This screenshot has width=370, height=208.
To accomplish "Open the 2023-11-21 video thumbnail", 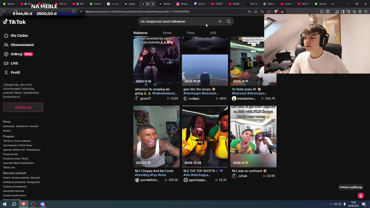I will (x=205, y=61).
